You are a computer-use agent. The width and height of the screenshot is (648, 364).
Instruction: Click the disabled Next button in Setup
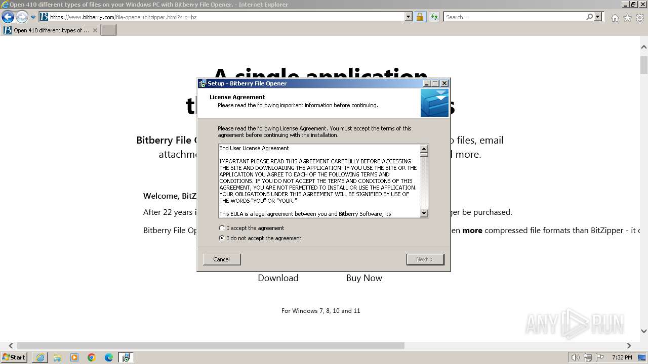point(425,259)
